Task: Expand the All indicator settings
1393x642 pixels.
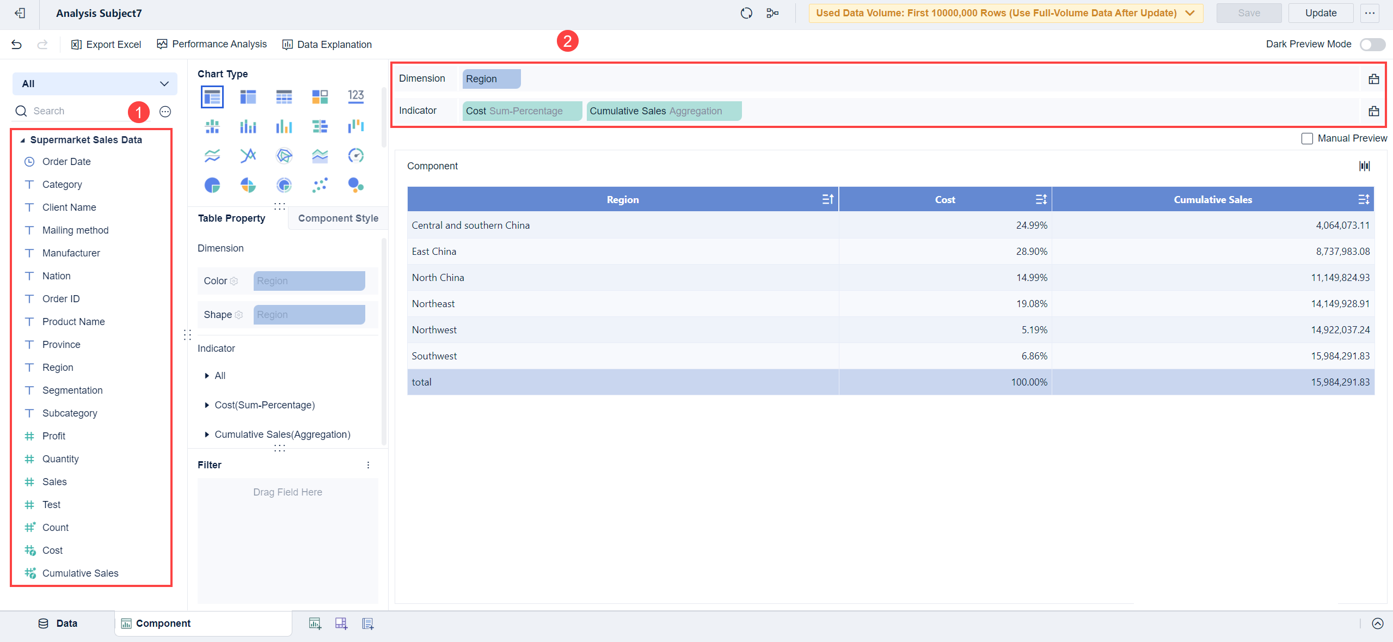Action: click(x=207, y=376)
